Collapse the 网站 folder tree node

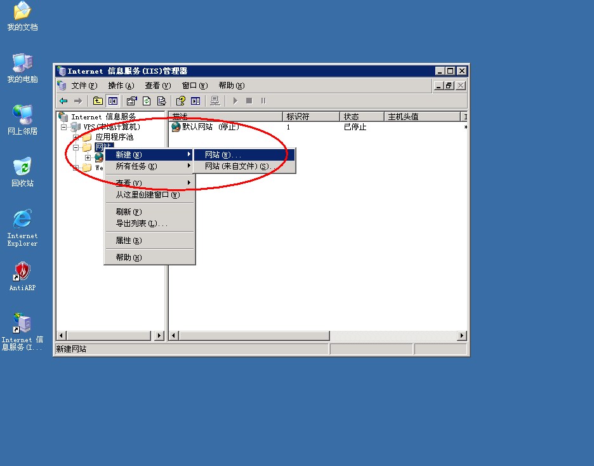[76, 147]
